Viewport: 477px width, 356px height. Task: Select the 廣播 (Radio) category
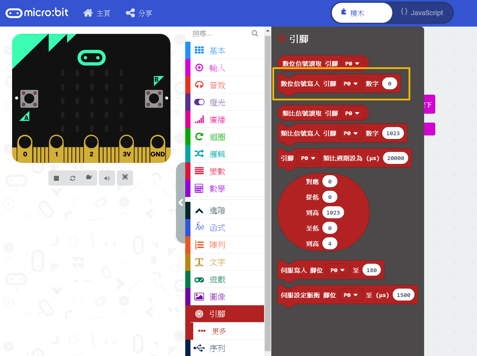[217, 119]
